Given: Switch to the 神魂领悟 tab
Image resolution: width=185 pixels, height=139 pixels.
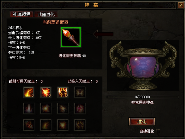Looking at the screenshot, I should tap(21, 14).
